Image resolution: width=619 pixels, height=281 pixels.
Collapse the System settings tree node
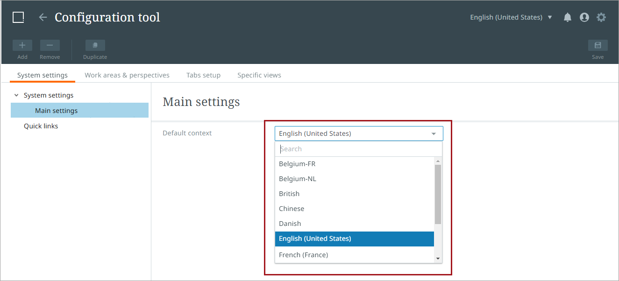pos(16,95)
